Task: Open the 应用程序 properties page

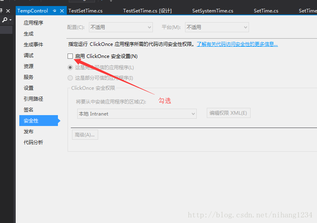Action: 33,23
